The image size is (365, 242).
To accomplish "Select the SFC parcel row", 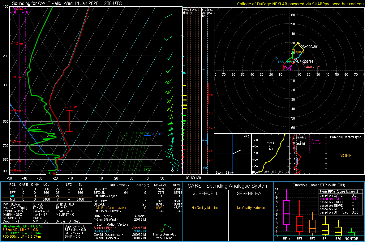I will pos(47,189).
